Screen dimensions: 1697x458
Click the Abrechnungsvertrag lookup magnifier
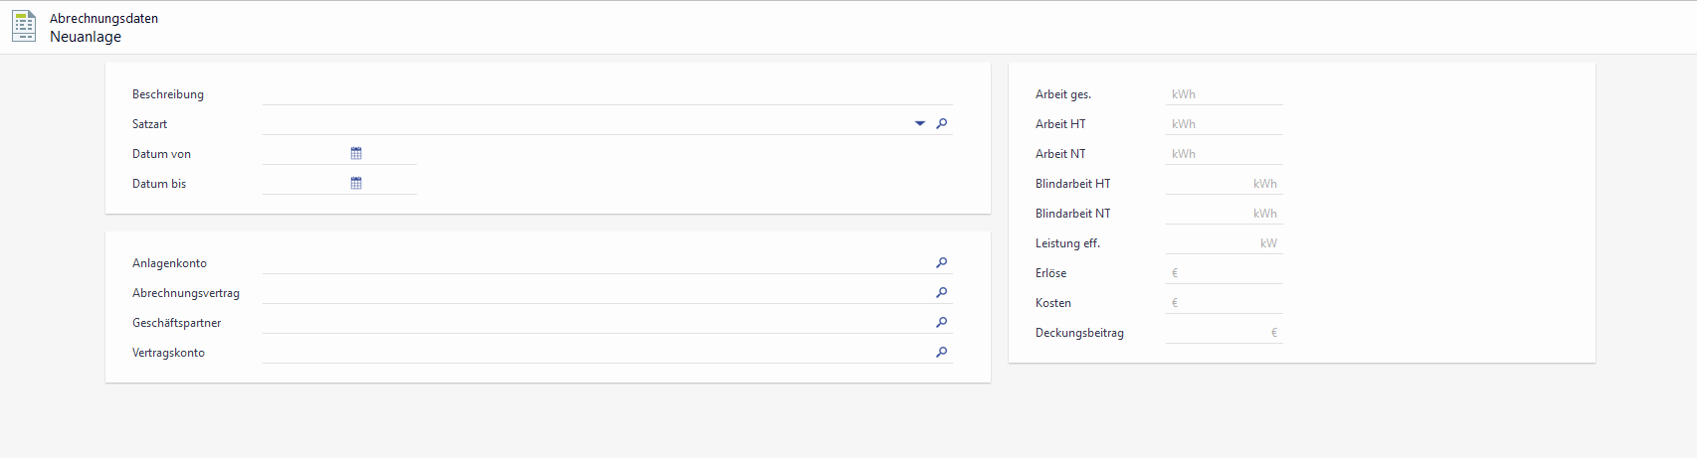(x=941, y=293)
